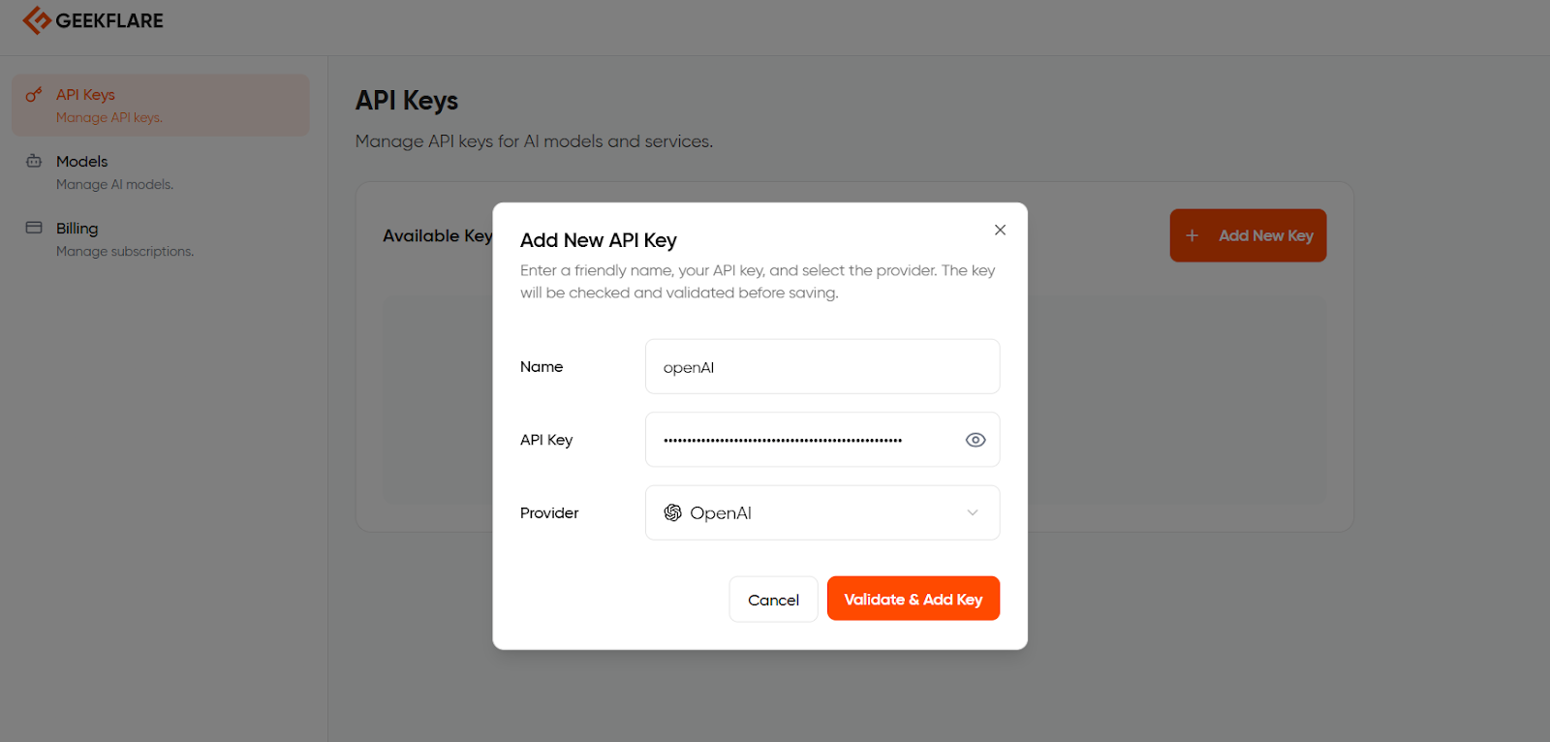
Task: Show the hidden API key with eye icon
Action: (975, 440)
